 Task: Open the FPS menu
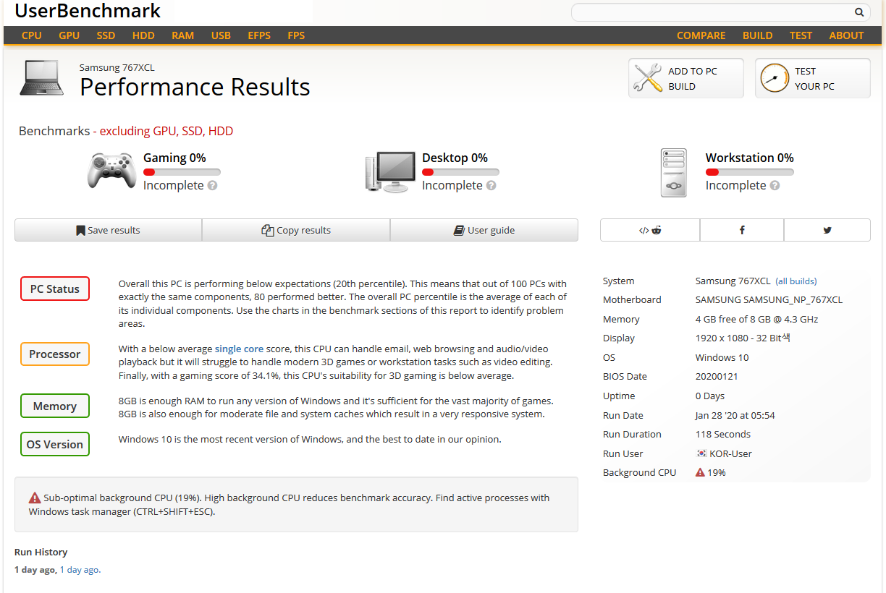pyautogui.click(x=296, y=35)
